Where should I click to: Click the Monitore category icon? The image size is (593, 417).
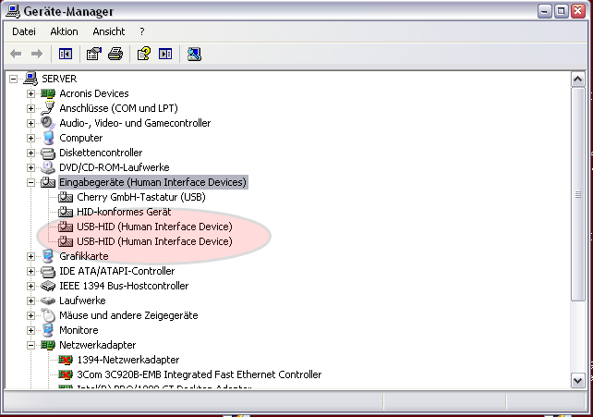(x=48, y=330)
